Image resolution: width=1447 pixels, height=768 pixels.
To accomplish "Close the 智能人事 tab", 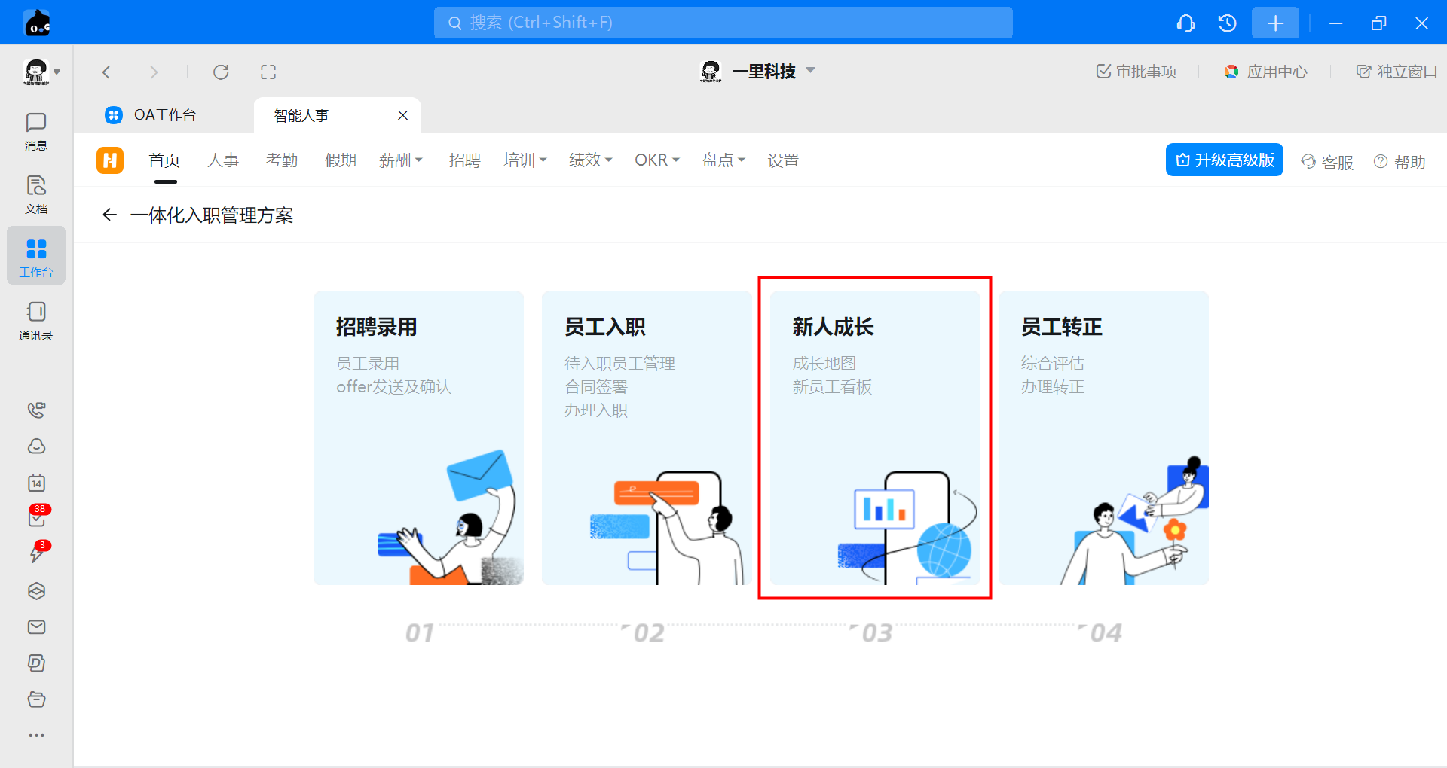I will (x=402, y=115).
